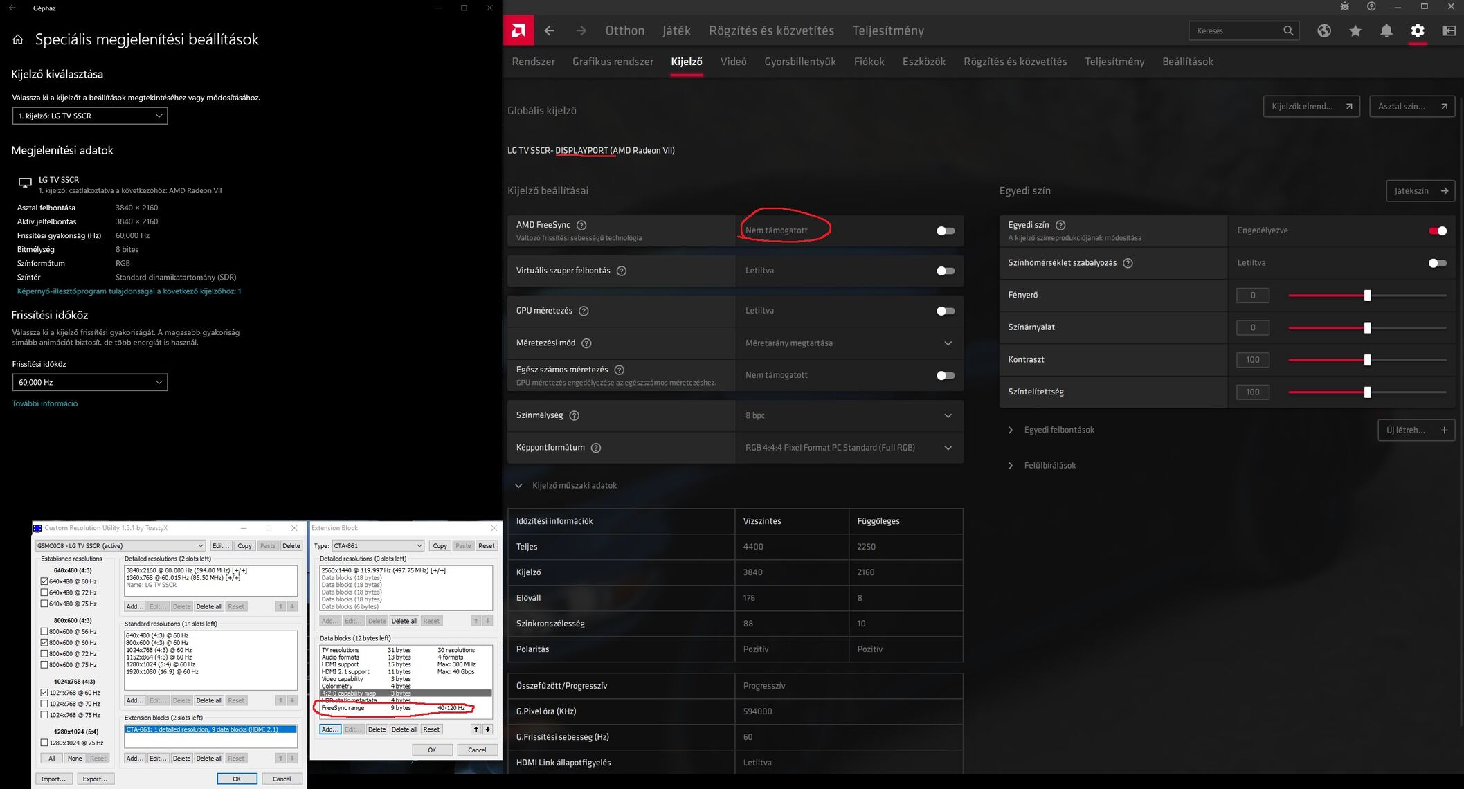The image size is (1464, 789).
Task: Click the Játékszín button
Action: 1420,191
